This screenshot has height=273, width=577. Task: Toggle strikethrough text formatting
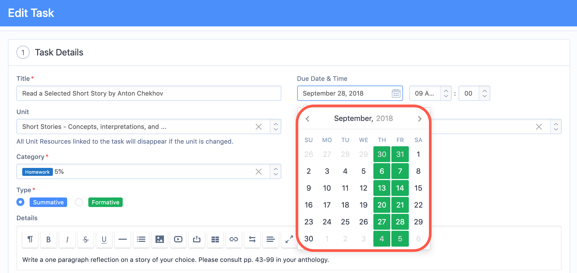coord(85,239)
